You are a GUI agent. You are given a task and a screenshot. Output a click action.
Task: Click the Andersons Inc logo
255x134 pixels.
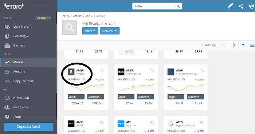pyautogui.click(x=121, y=72)
